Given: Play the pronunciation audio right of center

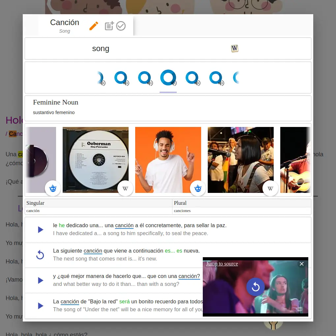Looking at the screenshot, I should [x=192, y=78].
